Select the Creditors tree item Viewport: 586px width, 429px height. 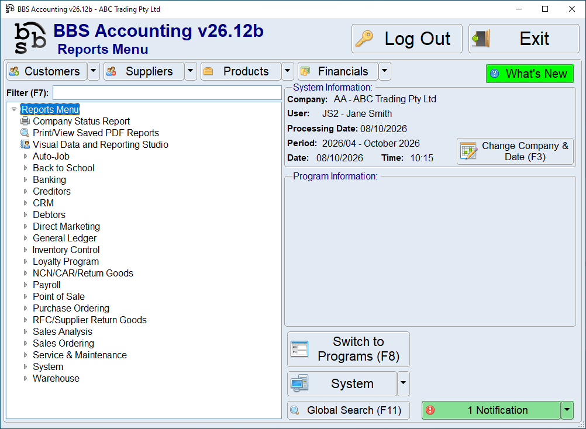51,191
